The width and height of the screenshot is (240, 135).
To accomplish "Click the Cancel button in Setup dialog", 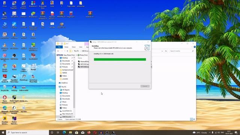I will pos(145,86).
